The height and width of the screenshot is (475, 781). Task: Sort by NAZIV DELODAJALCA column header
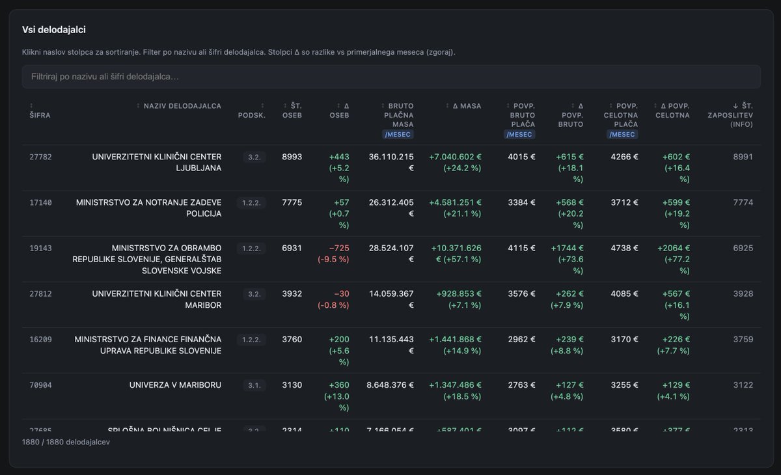click(x=179, y=106)
